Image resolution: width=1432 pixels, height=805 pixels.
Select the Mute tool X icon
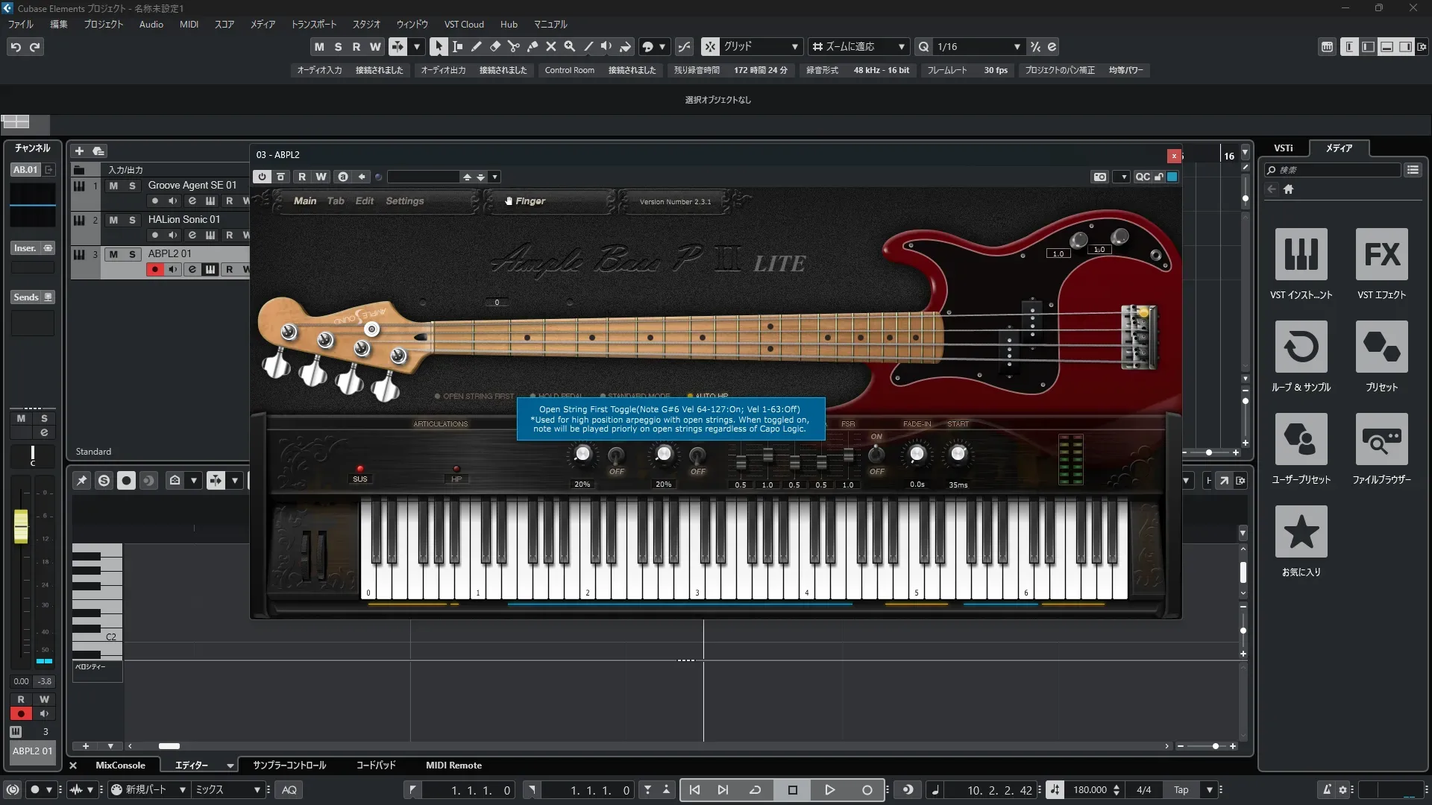coord(550,46)
